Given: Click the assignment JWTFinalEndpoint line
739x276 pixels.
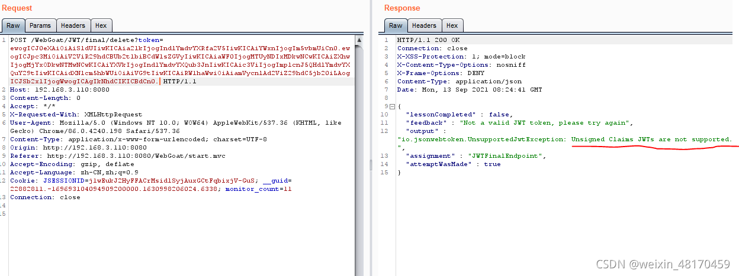Looking at the screenshot, I should [x=475, y=156].
